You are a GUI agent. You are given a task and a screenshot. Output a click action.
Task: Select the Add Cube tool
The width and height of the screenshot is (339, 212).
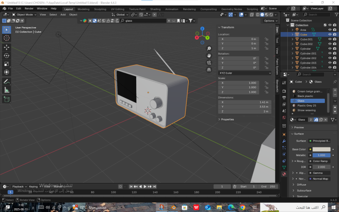click(7, 99)
